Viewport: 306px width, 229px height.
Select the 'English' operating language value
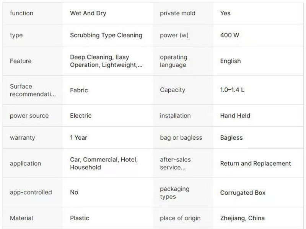coord(230,61)
